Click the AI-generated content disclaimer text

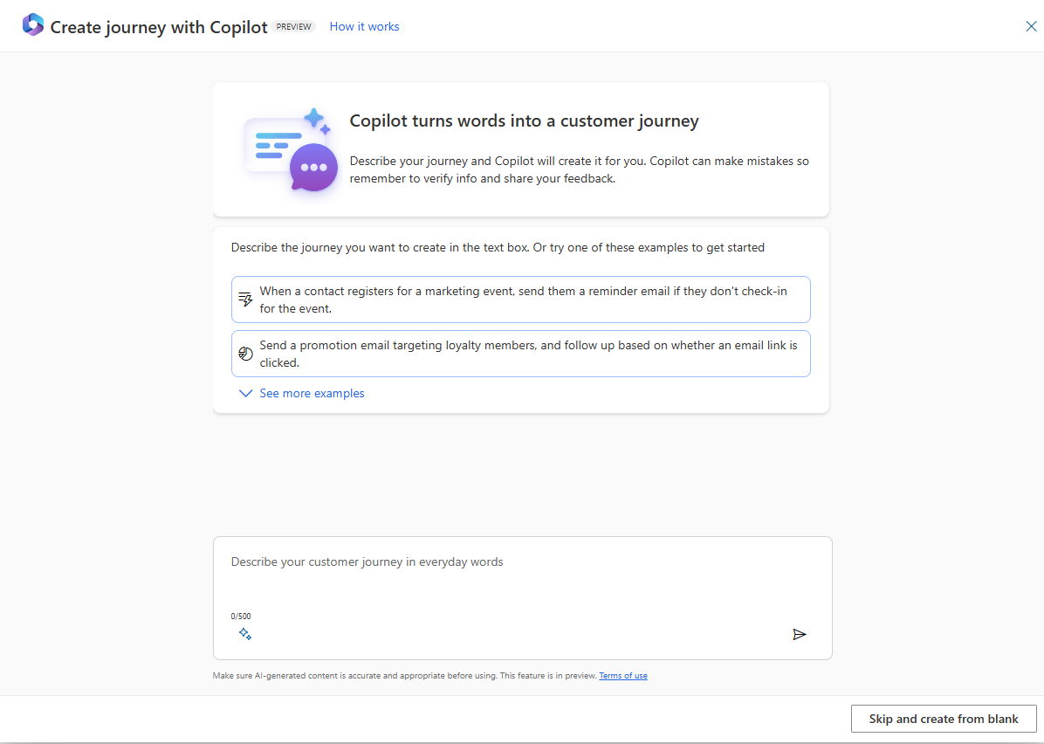coord(405,676)
